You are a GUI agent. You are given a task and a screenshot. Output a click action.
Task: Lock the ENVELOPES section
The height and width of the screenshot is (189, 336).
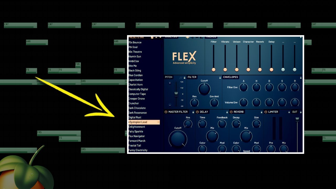point(301,78)
